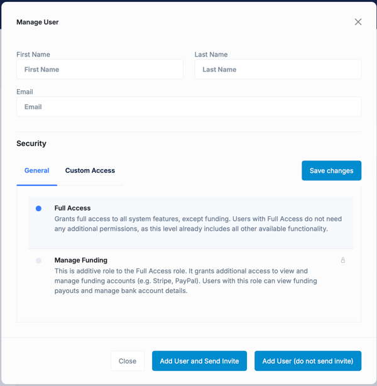Open the Custom Access tab
The height and width of the screenshot is (386, 377).
pos(90,170)
